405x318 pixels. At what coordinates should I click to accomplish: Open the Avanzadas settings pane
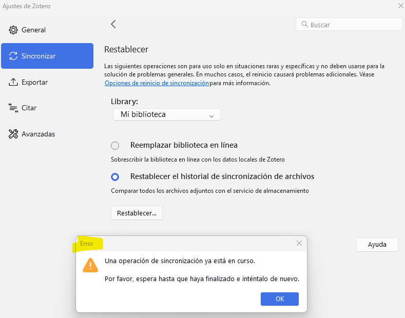click(47, 134)
